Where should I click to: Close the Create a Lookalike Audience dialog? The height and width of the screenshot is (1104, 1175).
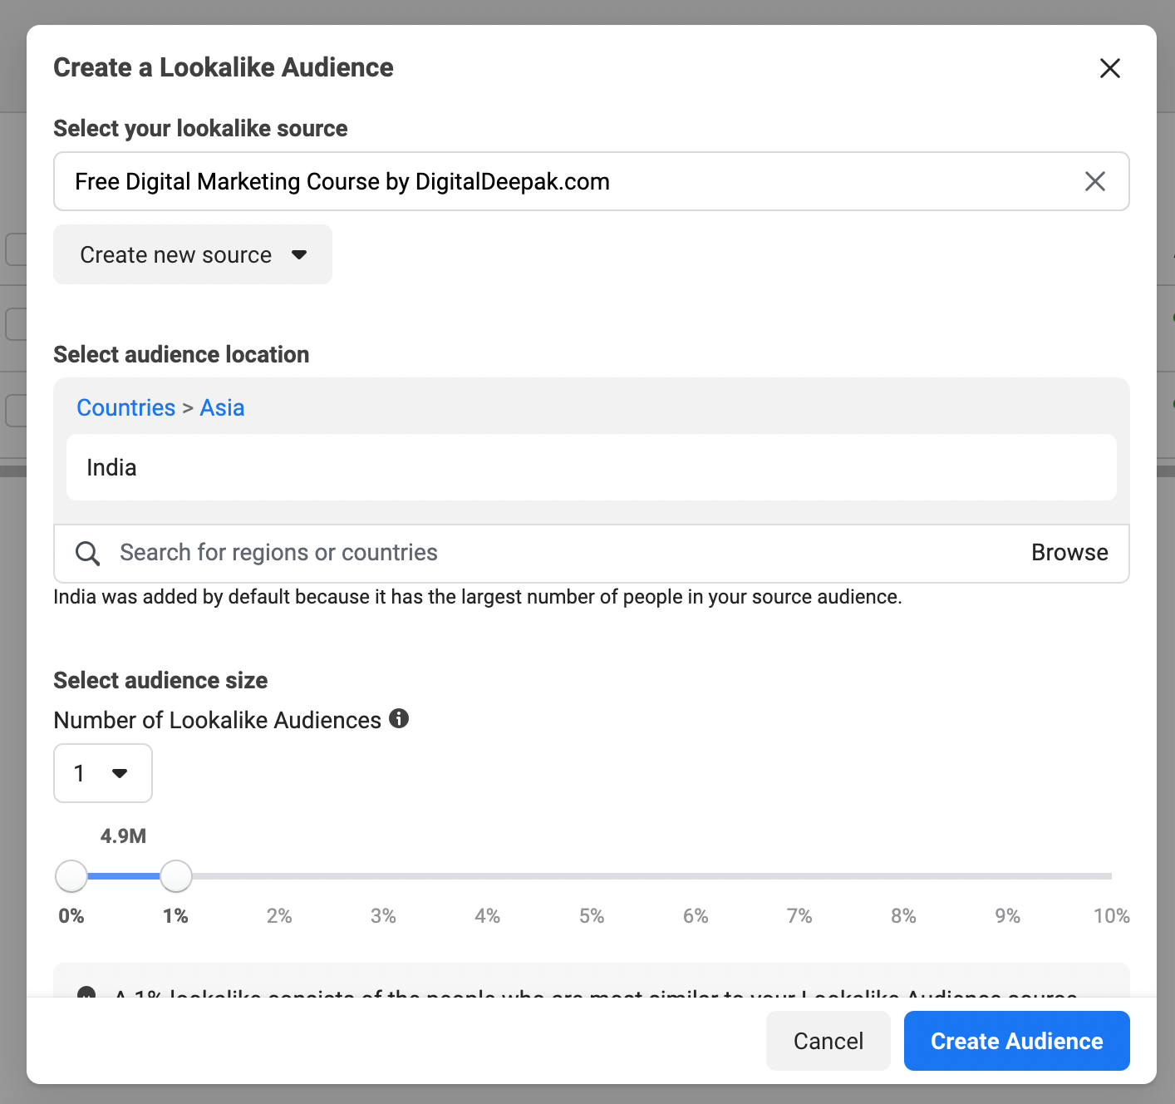(x=1110, y=68)
